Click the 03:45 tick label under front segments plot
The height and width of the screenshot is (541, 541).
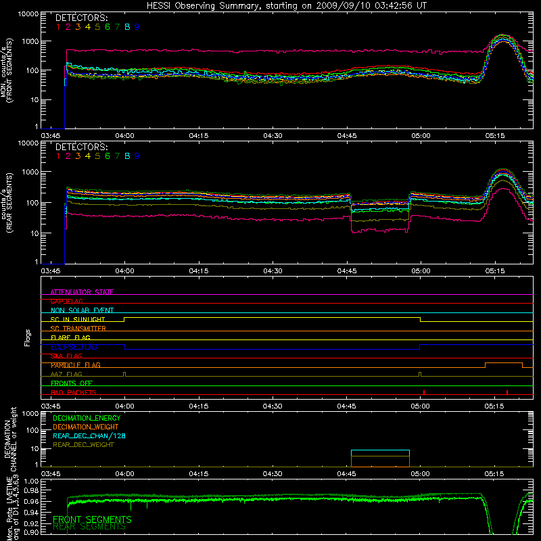tap(50, 136)
